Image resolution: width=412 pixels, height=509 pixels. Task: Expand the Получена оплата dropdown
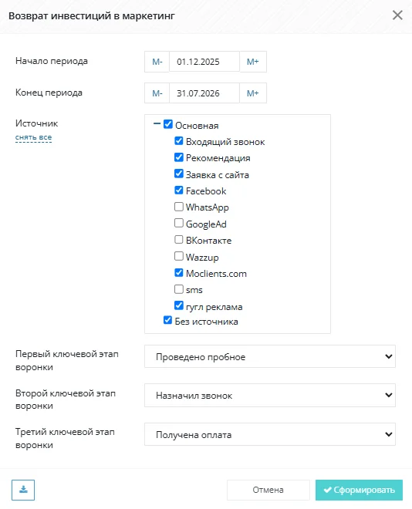pyautogui.click(x=270, y=434)
